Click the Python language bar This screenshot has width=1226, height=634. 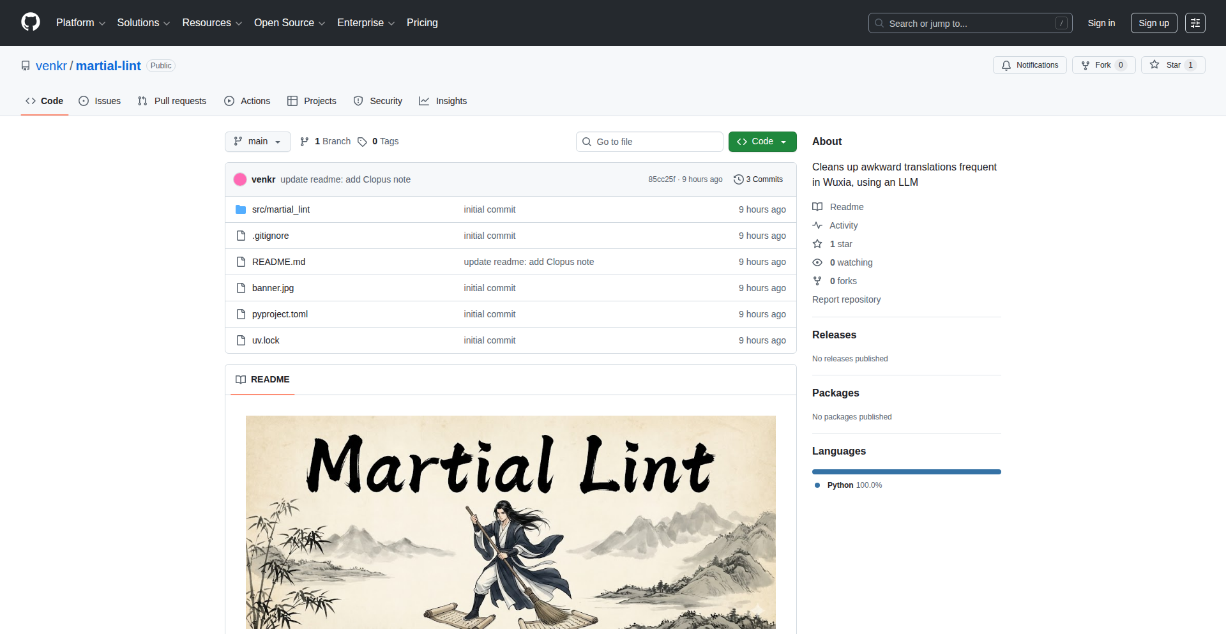(906, 472)
